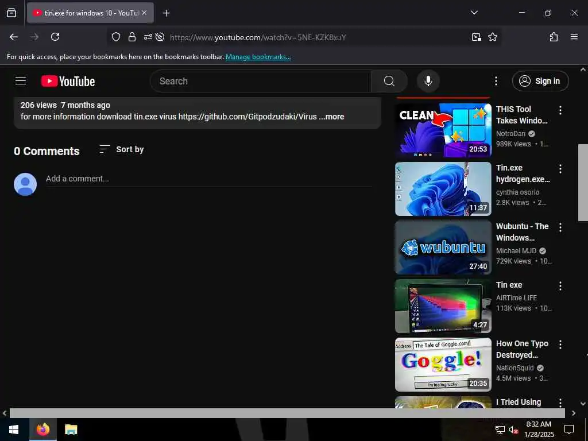This screenshot has width=588, height=441.
Task: Open the Sort by comments menu
Action: pos(122,149)
